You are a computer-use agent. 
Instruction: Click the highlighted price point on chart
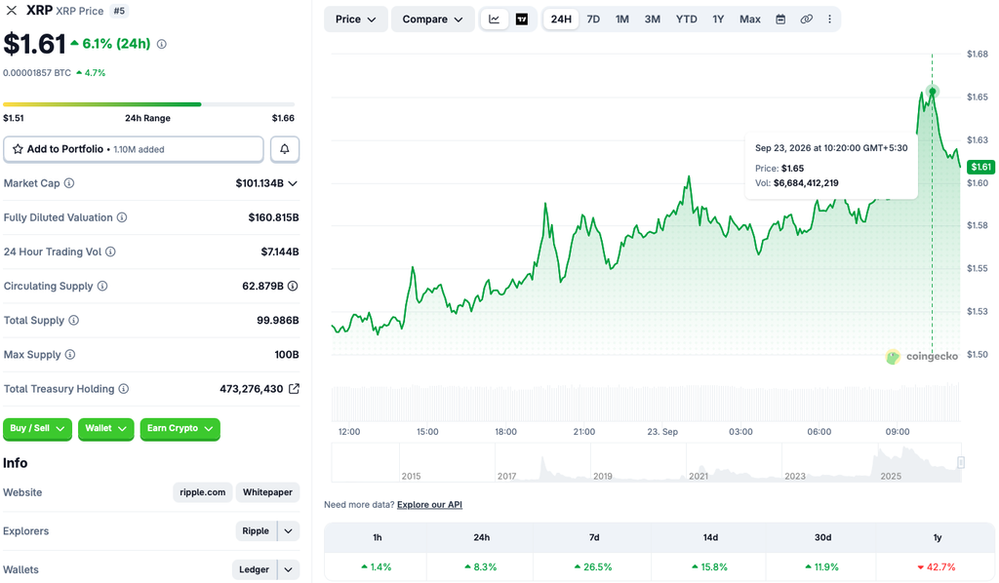pyautogui.click(x=932, y=92)
